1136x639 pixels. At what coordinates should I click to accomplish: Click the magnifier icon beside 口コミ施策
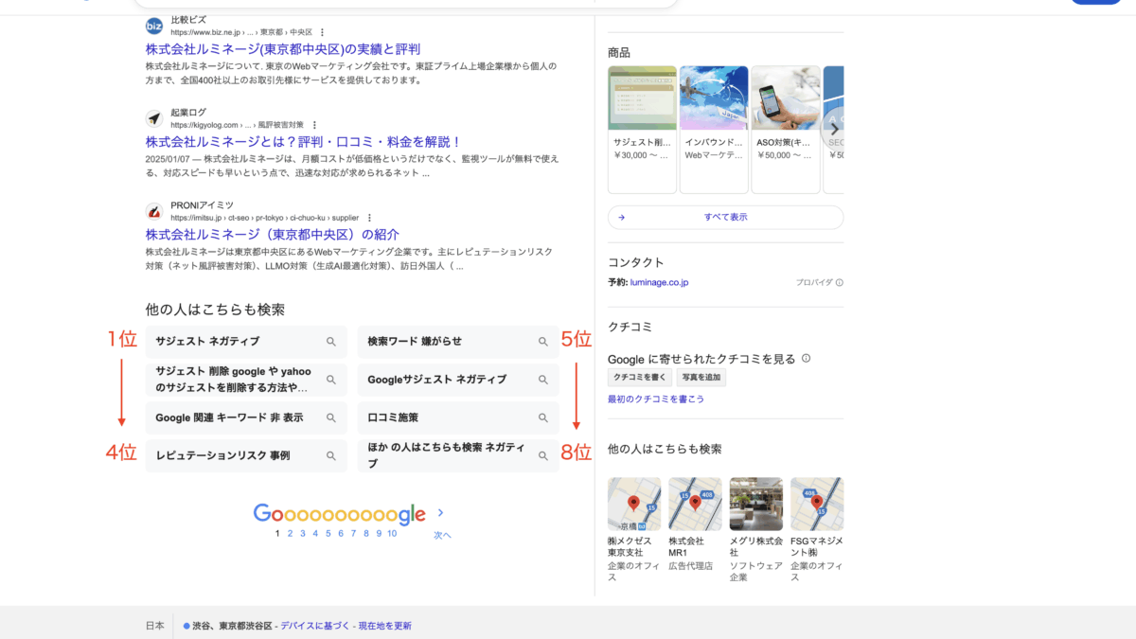(542, 417)
